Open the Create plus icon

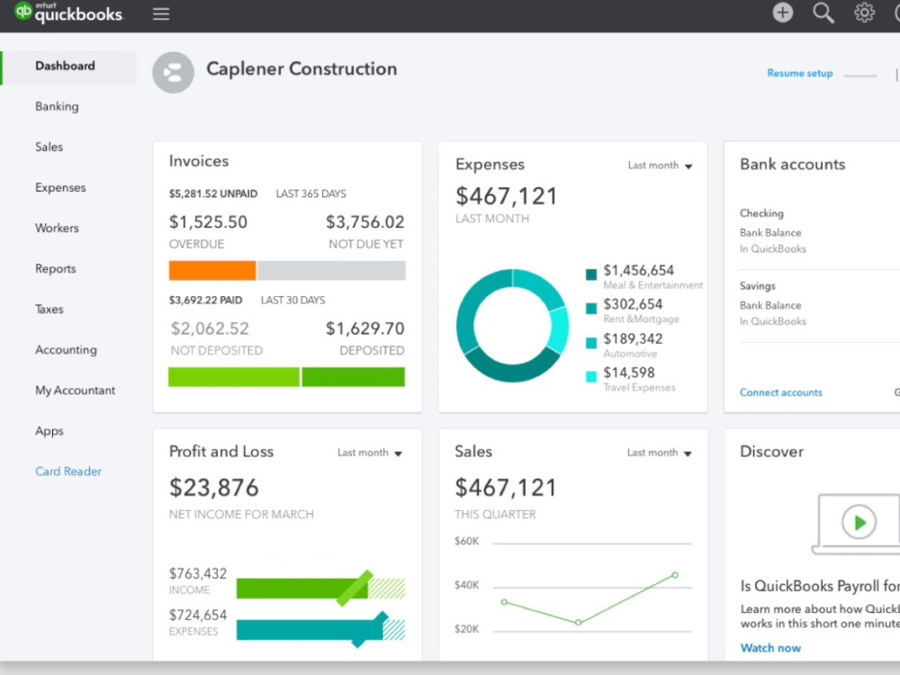(x=782, y=13)
